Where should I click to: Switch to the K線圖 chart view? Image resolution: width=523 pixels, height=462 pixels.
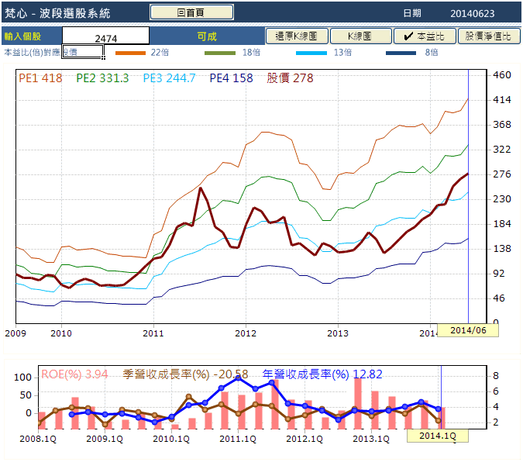[360, 36]
